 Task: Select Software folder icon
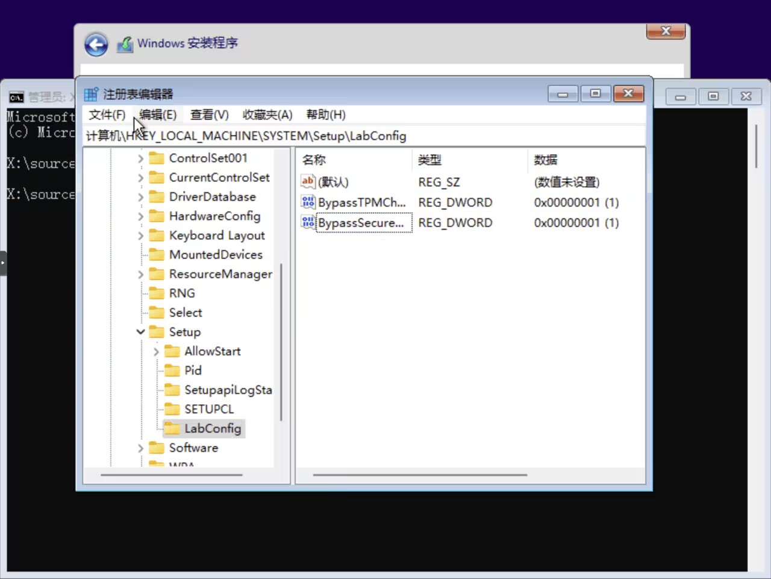click(157, 447)
